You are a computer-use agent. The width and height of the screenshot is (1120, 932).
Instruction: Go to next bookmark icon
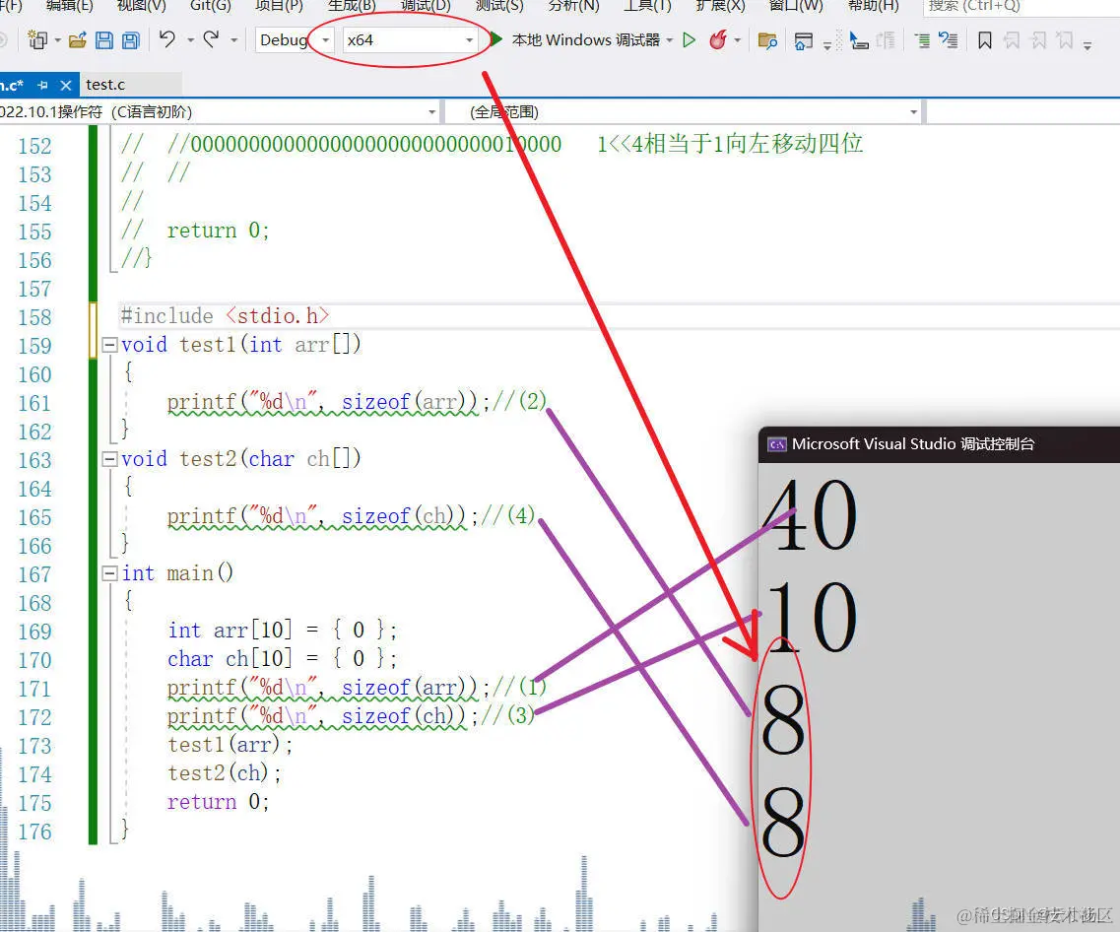click(1038, 40)
